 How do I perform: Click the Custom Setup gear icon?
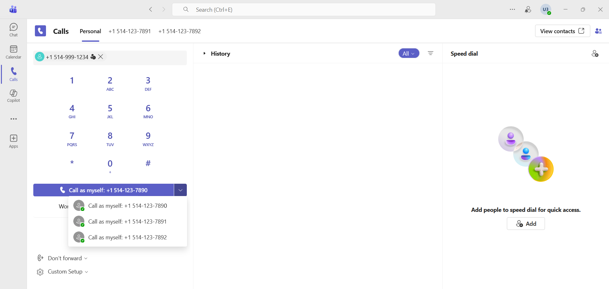click(x=40, y=272)
